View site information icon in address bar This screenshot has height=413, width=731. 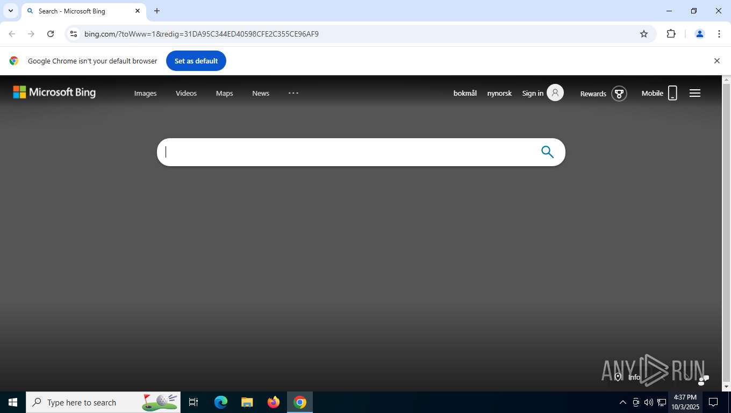74,34
